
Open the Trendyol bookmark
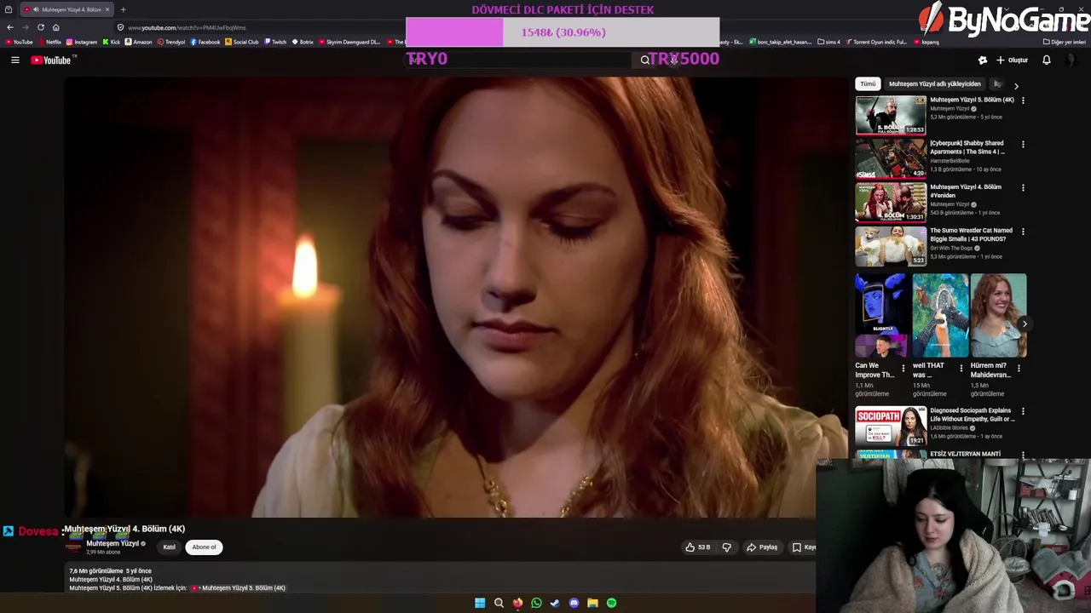click(171, 42)
